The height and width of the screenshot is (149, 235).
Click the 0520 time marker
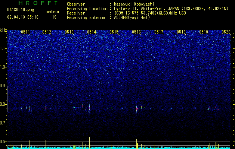click(x=226, y=32)
